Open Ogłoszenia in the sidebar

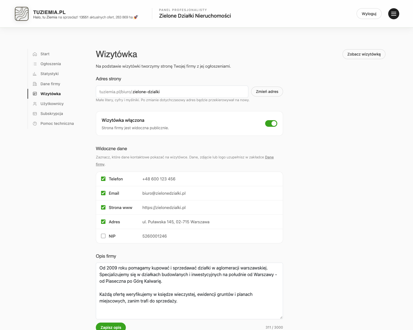pyautogui.click(x=51, y=64)
